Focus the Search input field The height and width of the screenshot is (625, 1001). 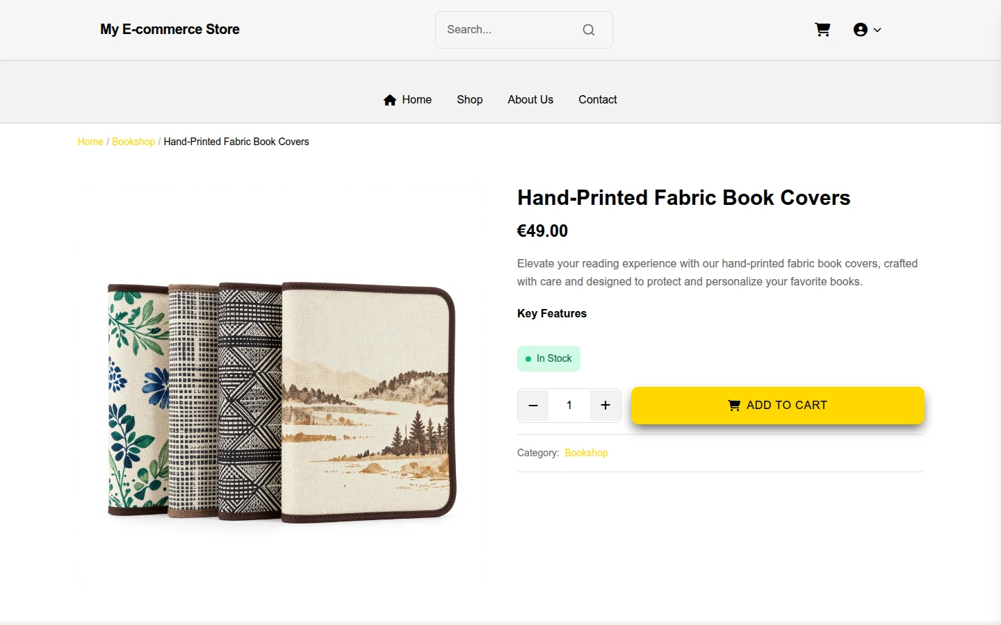coord(510,30)
